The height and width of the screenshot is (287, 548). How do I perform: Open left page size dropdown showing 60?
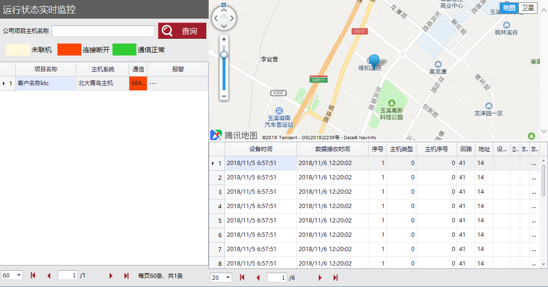pos(12,276)
